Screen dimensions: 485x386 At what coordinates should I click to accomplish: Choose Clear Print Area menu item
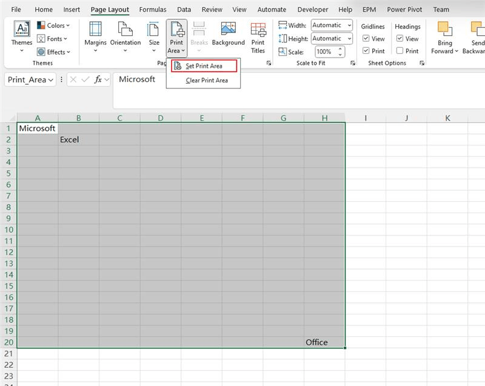coord(204,81)
